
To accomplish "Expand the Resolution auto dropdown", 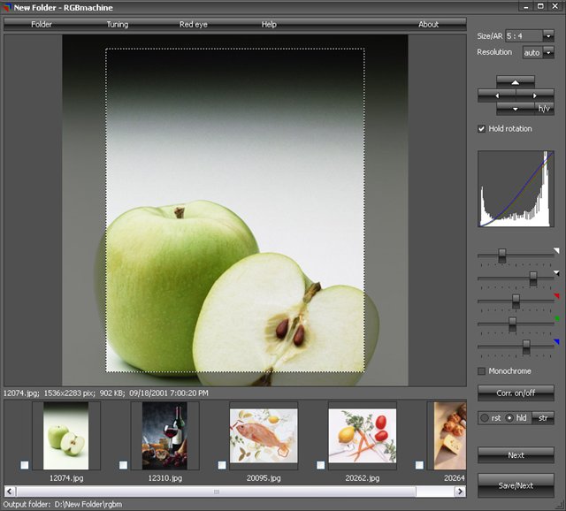I will [x=548, y=53].
